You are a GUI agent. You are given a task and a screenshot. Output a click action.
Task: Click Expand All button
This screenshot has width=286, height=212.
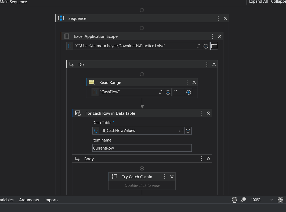coord(258,2)
